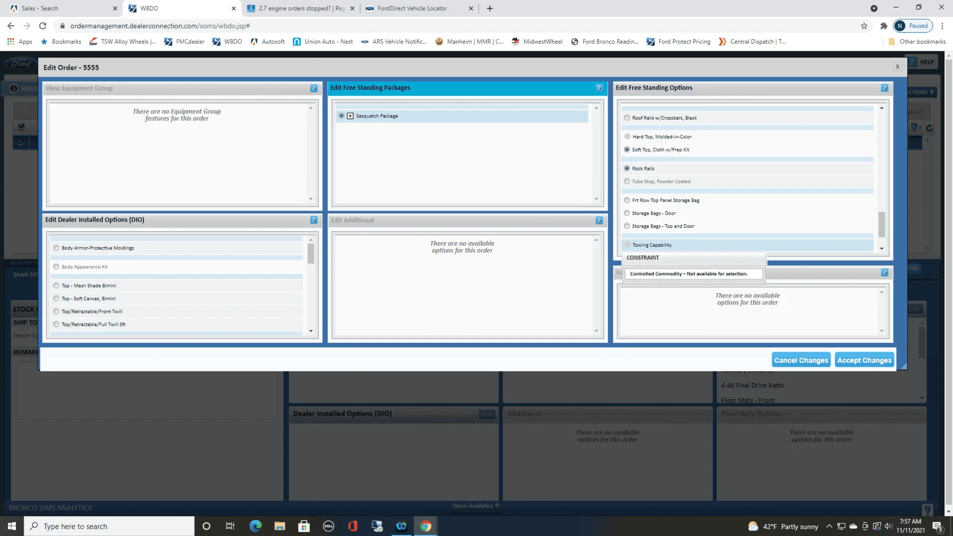
Task: Open notification center icon
Action: tap(937, 526)
